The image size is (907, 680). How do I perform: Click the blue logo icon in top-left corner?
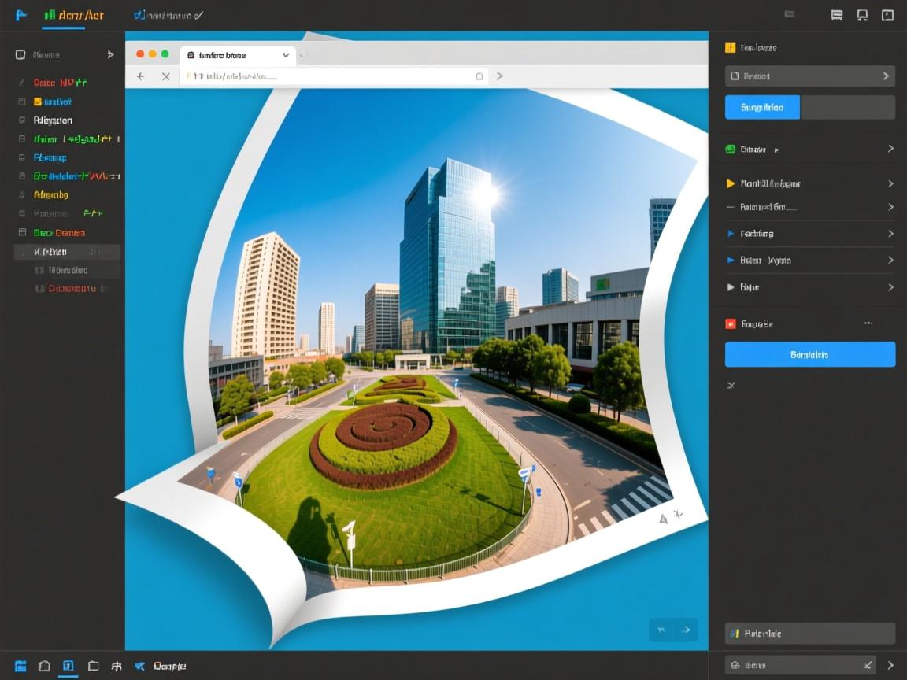[21, 15]
